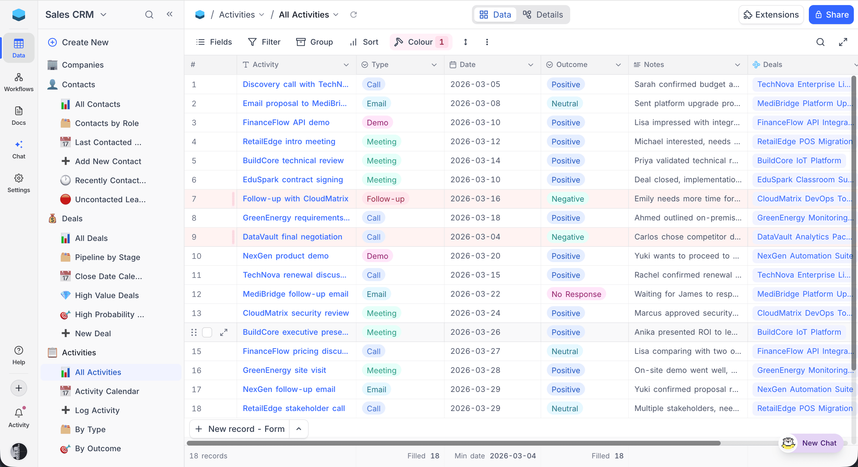Open Activity Calendar view in sidebar
This screenshot has width=858, height=467.
coord(107,391)
